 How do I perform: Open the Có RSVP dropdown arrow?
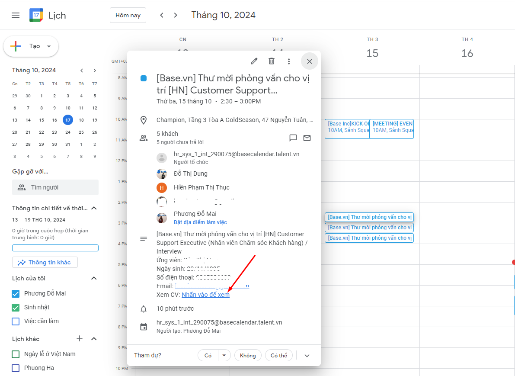pos(224,355)
